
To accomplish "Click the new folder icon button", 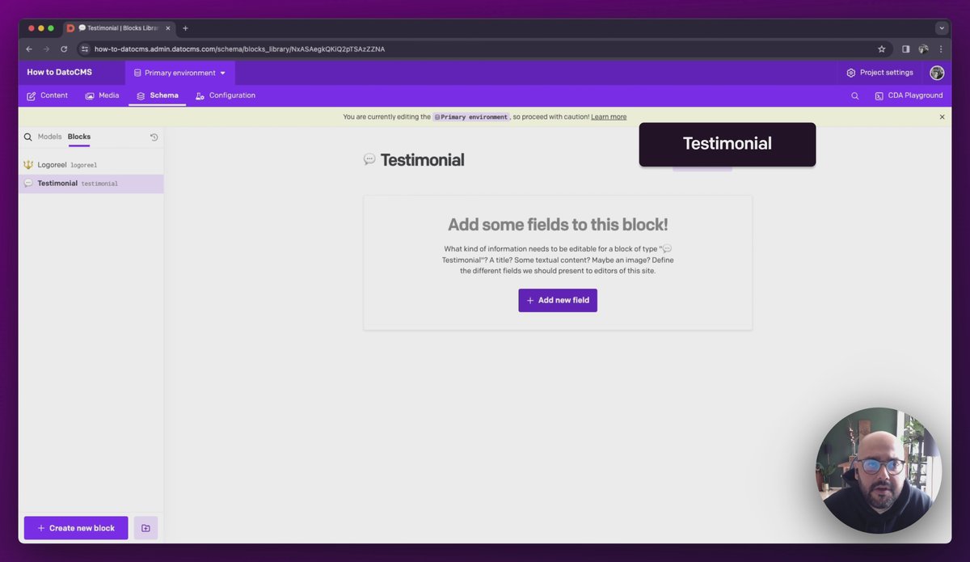I will pyautogui.click(x=145, y=528).
